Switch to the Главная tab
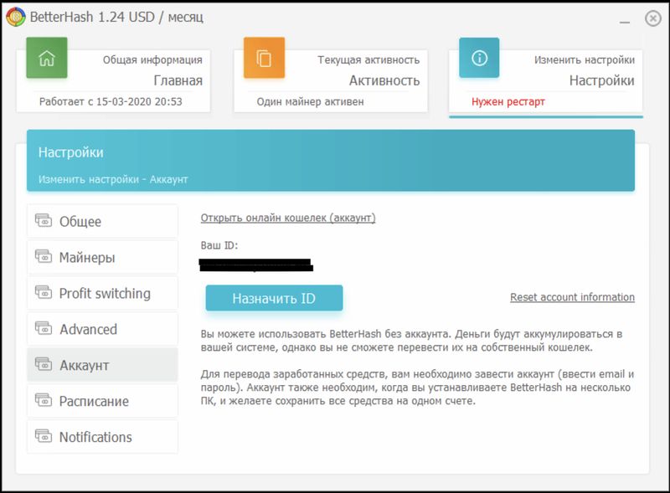The height and width of the screenshot is (493, 670). point(178,81)
